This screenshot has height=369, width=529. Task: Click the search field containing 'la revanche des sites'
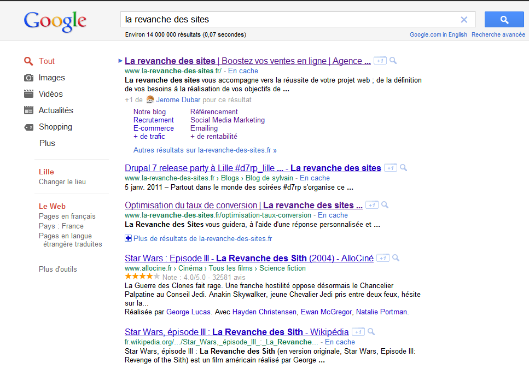[298, 20]
